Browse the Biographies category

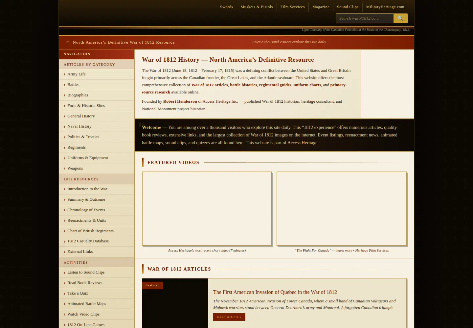[97, 95]
